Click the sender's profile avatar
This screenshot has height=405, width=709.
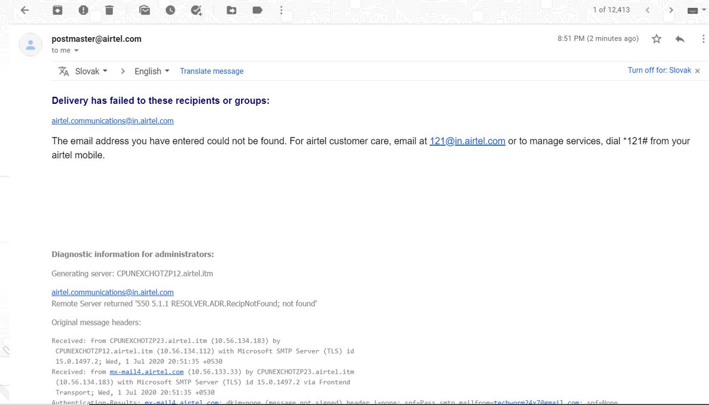(30, 45)
